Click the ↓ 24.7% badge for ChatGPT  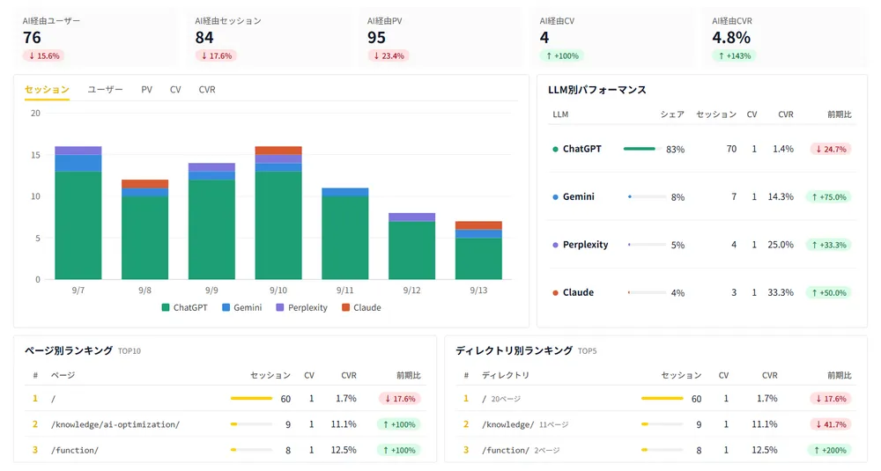[x=831, y=149]
